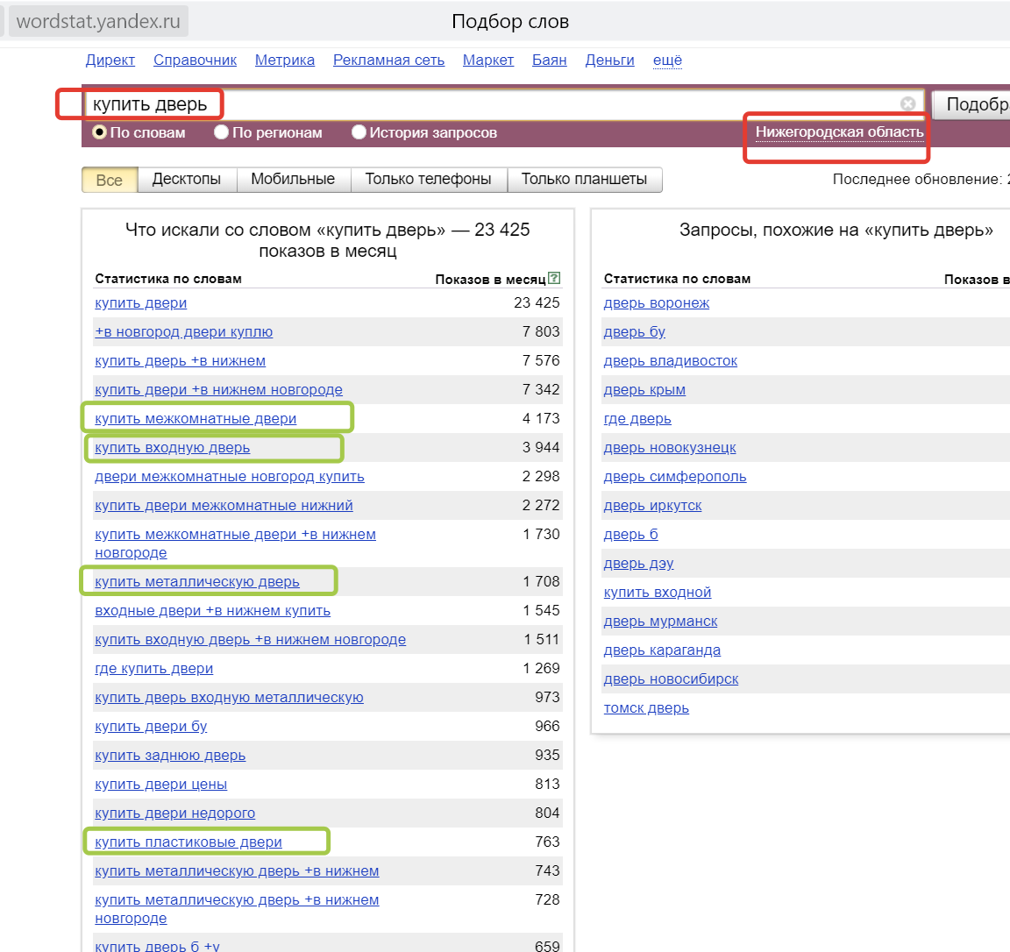Open the query 'купить двери цены'

(x=160, y=785)
